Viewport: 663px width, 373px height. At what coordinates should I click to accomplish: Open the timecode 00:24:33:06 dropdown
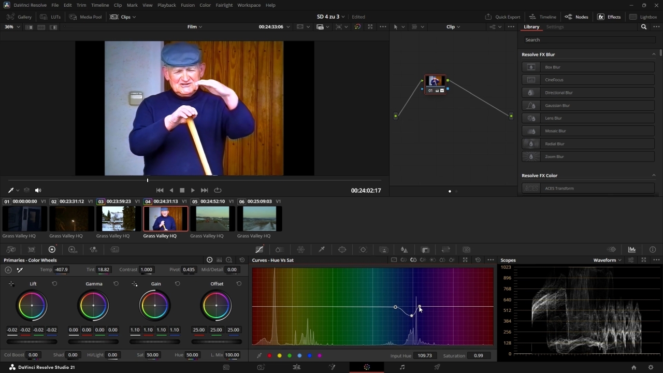pos(275,26)
